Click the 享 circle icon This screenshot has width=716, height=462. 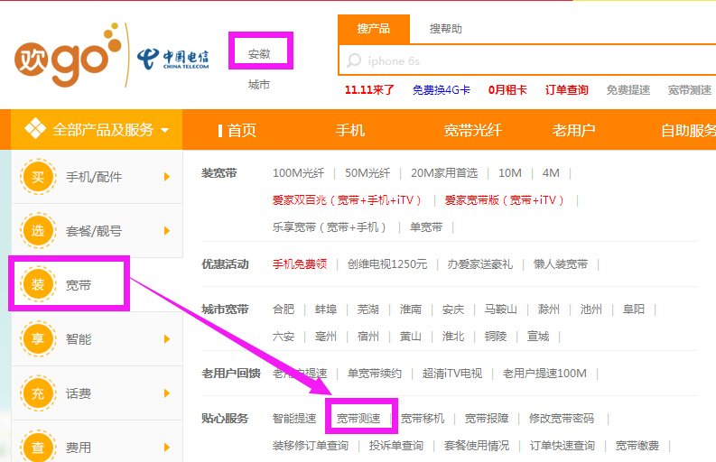(38, 338)
